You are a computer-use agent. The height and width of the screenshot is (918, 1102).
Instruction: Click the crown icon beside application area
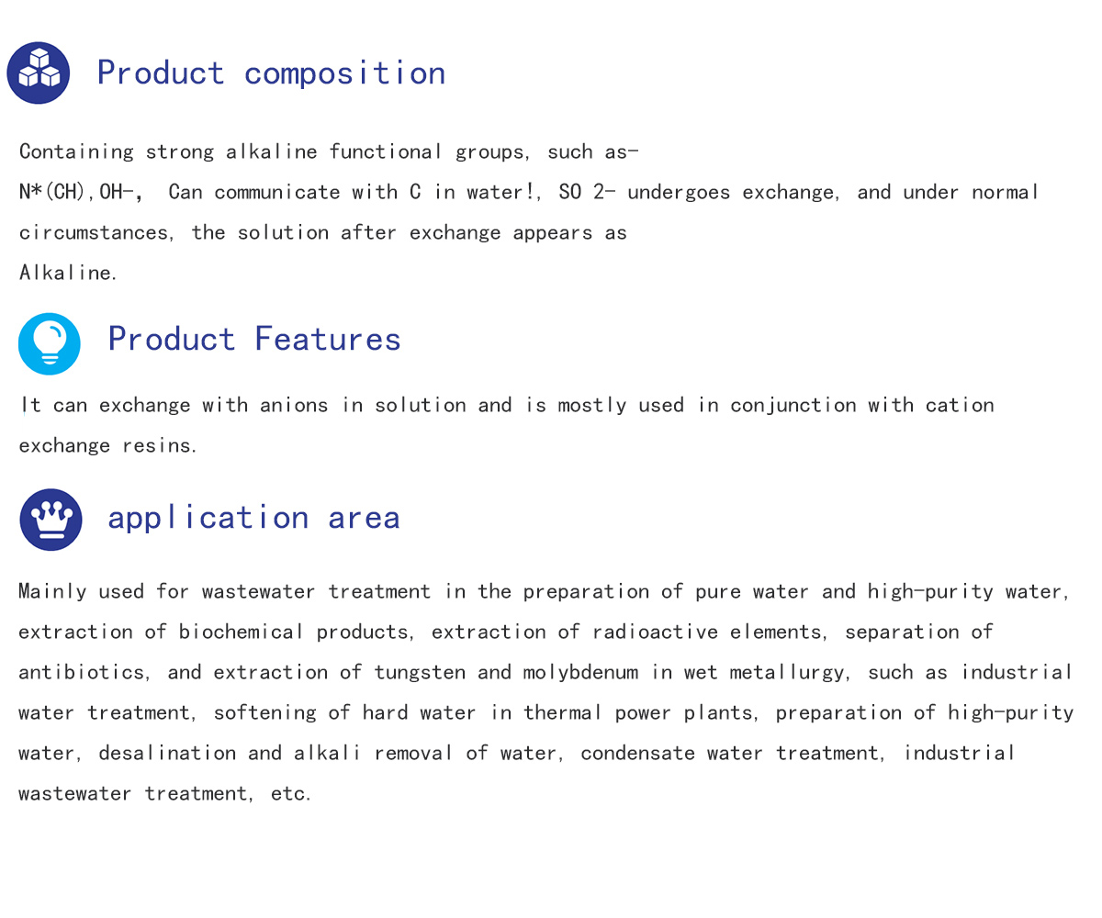tap(51, 520)
